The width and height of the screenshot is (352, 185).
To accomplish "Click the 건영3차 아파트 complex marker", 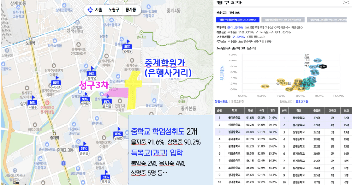I will (x=120, y=101).
